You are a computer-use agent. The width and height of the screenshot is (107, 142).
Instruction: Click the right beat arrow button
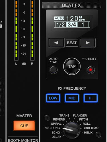click(88, 43)
